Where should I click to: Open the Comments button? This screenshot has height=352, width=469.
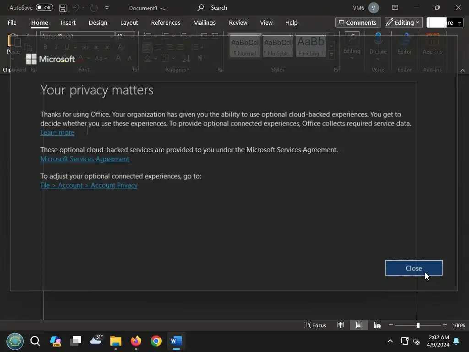click(358, 23)
